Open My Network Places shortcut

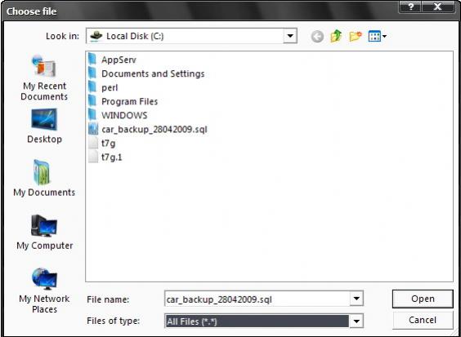[44, 290]
